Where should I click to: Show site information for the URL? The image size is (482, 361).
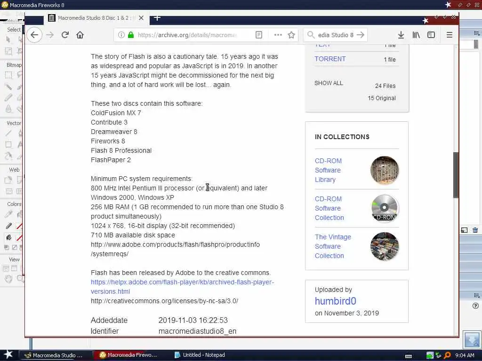click(x=121, y=35)
